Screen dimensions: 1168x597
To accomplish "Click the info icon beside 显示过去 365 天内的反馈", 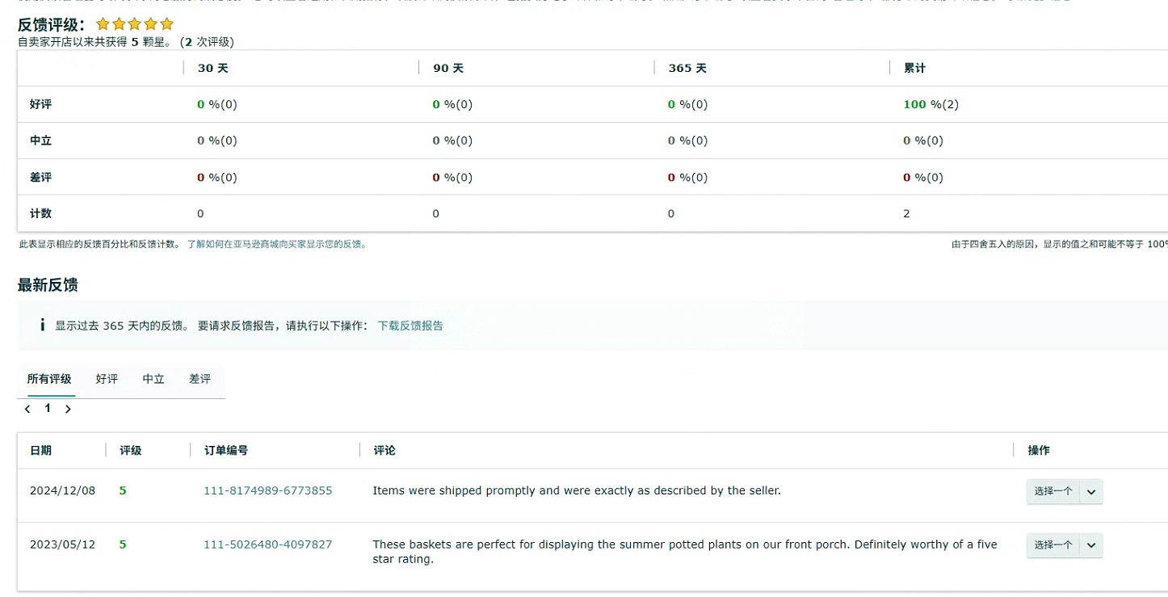I will 42,326.
